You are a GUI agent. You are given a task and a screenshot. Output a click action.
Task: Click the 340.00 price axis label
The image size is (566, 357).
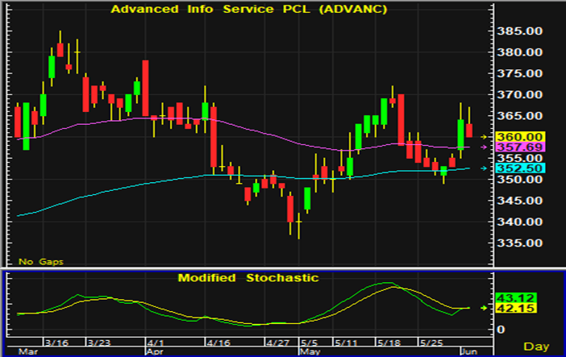click(x=519, y=222)
